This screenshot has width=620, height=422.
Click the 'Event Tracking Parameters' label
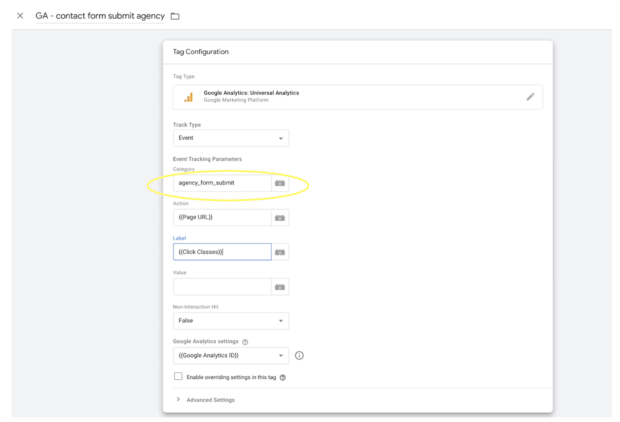coord(208,159)
